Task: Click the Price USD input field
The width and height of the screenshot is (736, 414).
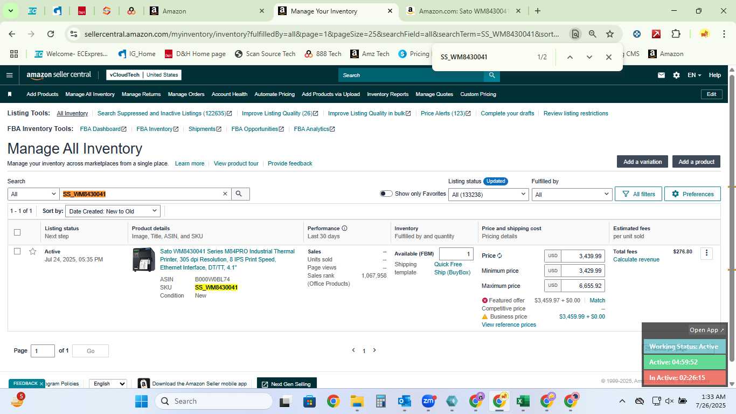Action: (x=582, y=256)
